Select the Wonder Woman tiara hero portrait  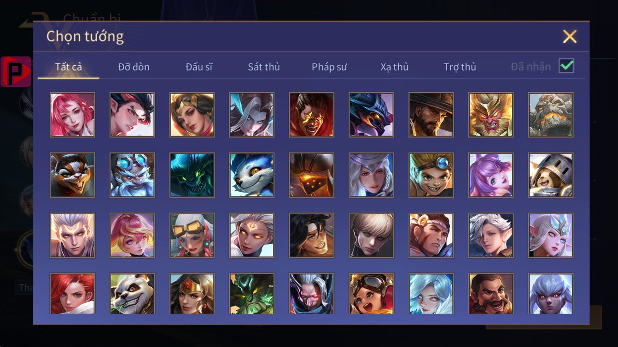(x=192, y=293)
